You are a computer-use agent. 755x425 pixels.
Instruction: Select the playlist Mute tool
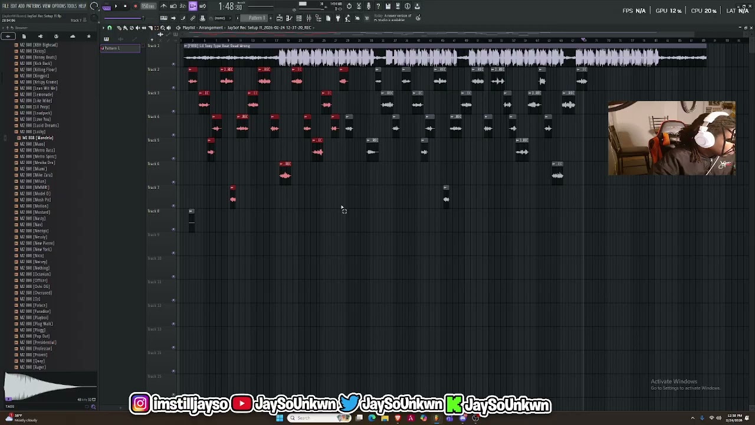click(138, 28)
